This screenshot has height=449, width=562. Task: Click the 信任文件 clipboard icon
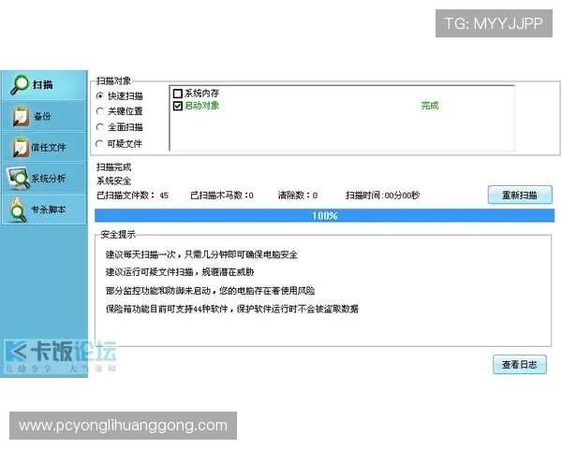21,147
